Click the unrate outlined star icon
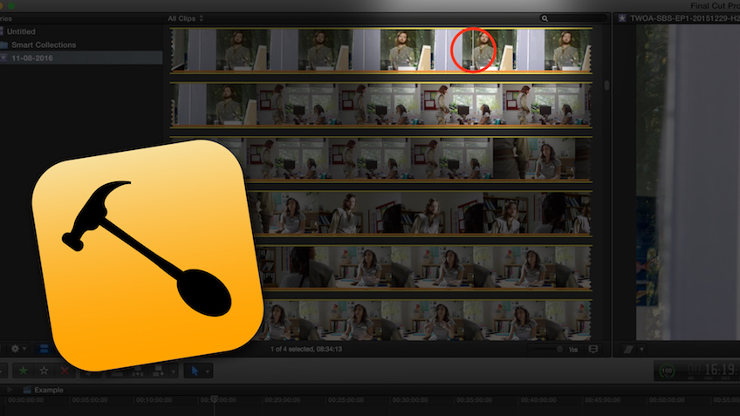This screenshot has height=416, width=740. coord(44,371)
